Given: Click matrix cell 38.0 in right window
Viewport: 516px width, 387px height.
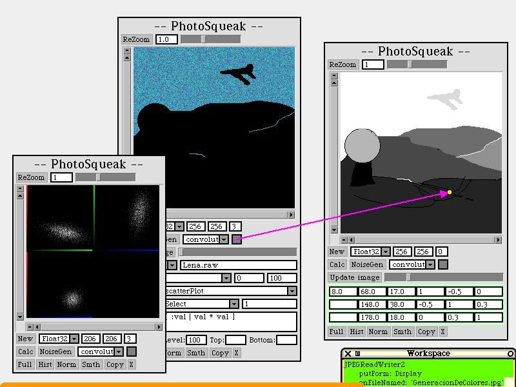Looking at the screenshot, I should coord(401,304).
